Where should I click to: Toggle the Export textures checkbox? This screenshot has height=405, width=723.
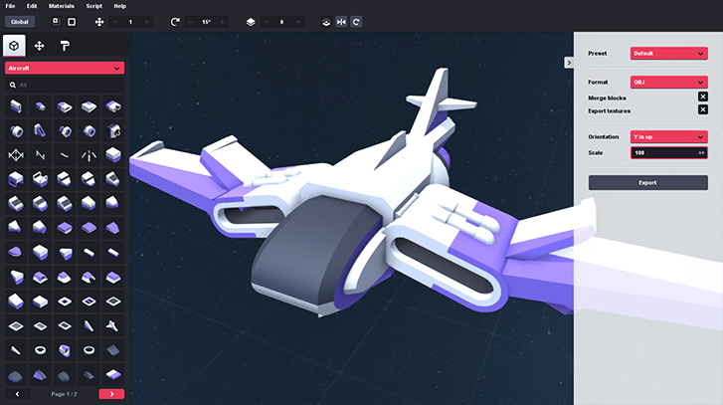(x=702, y=109)
